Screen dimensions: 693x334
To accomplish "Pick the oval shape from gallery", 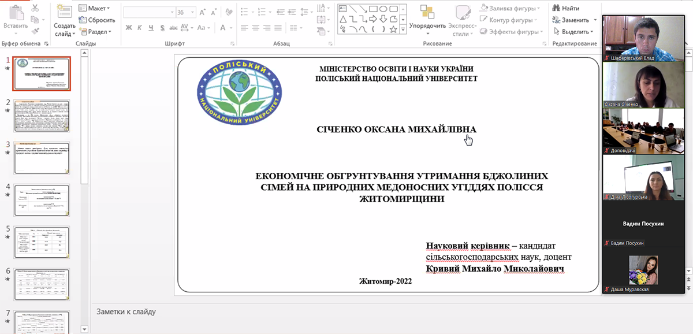I will 384,9.
